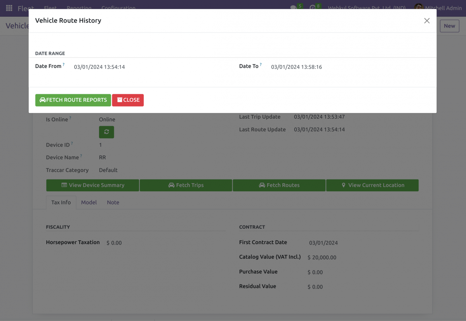Click the Fetch Trips button

pos(186,185)
